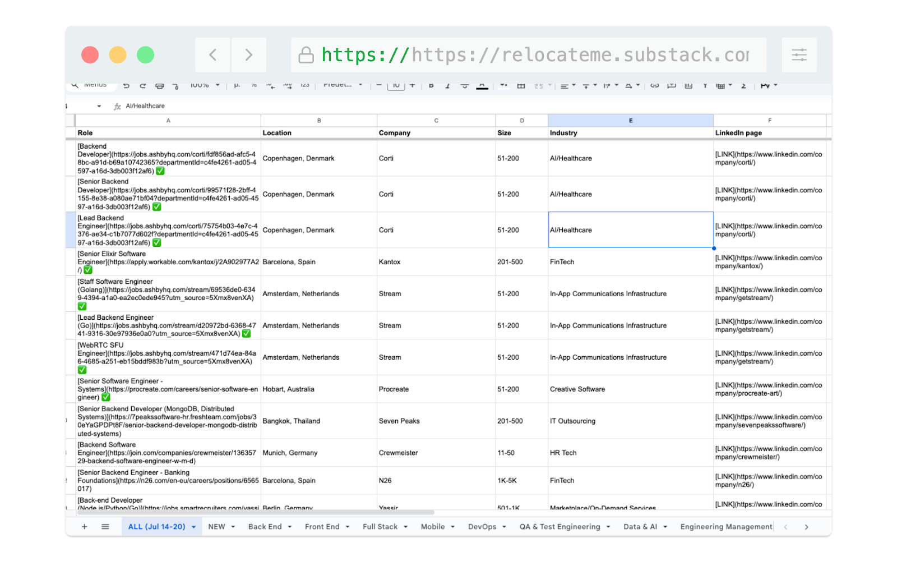This screenshot has height=561, width=897.
Task: Switch to the Back End sheet tab
Action: click(265, 527)
